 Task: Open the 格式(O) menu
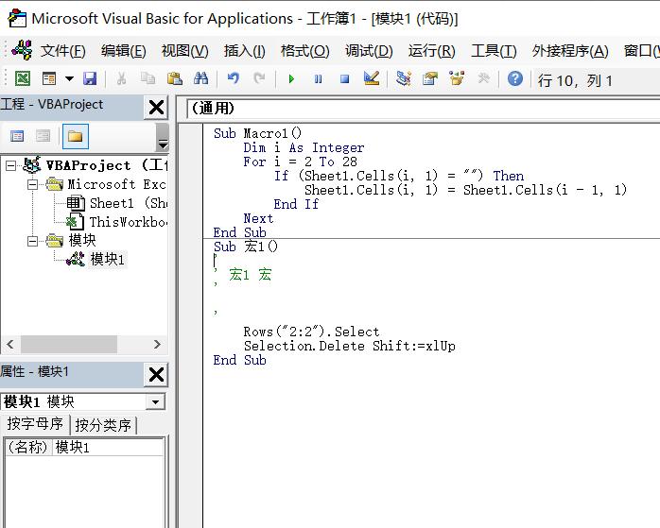tap(305, 51)
